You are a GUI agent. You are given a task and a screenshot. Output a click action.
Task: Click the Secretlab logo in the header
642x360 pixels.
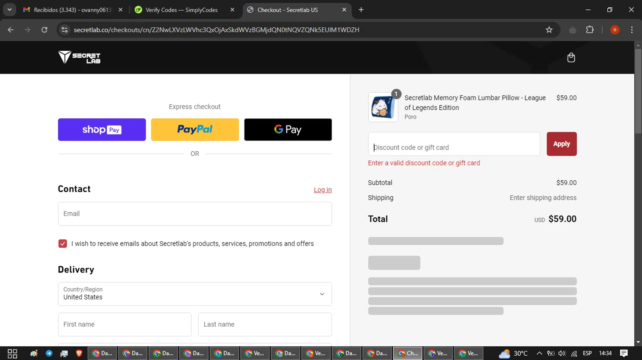coord(79,57)
